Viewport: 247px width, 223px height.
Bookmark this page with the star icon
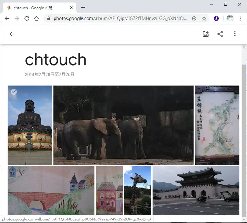tap(204, 18)
